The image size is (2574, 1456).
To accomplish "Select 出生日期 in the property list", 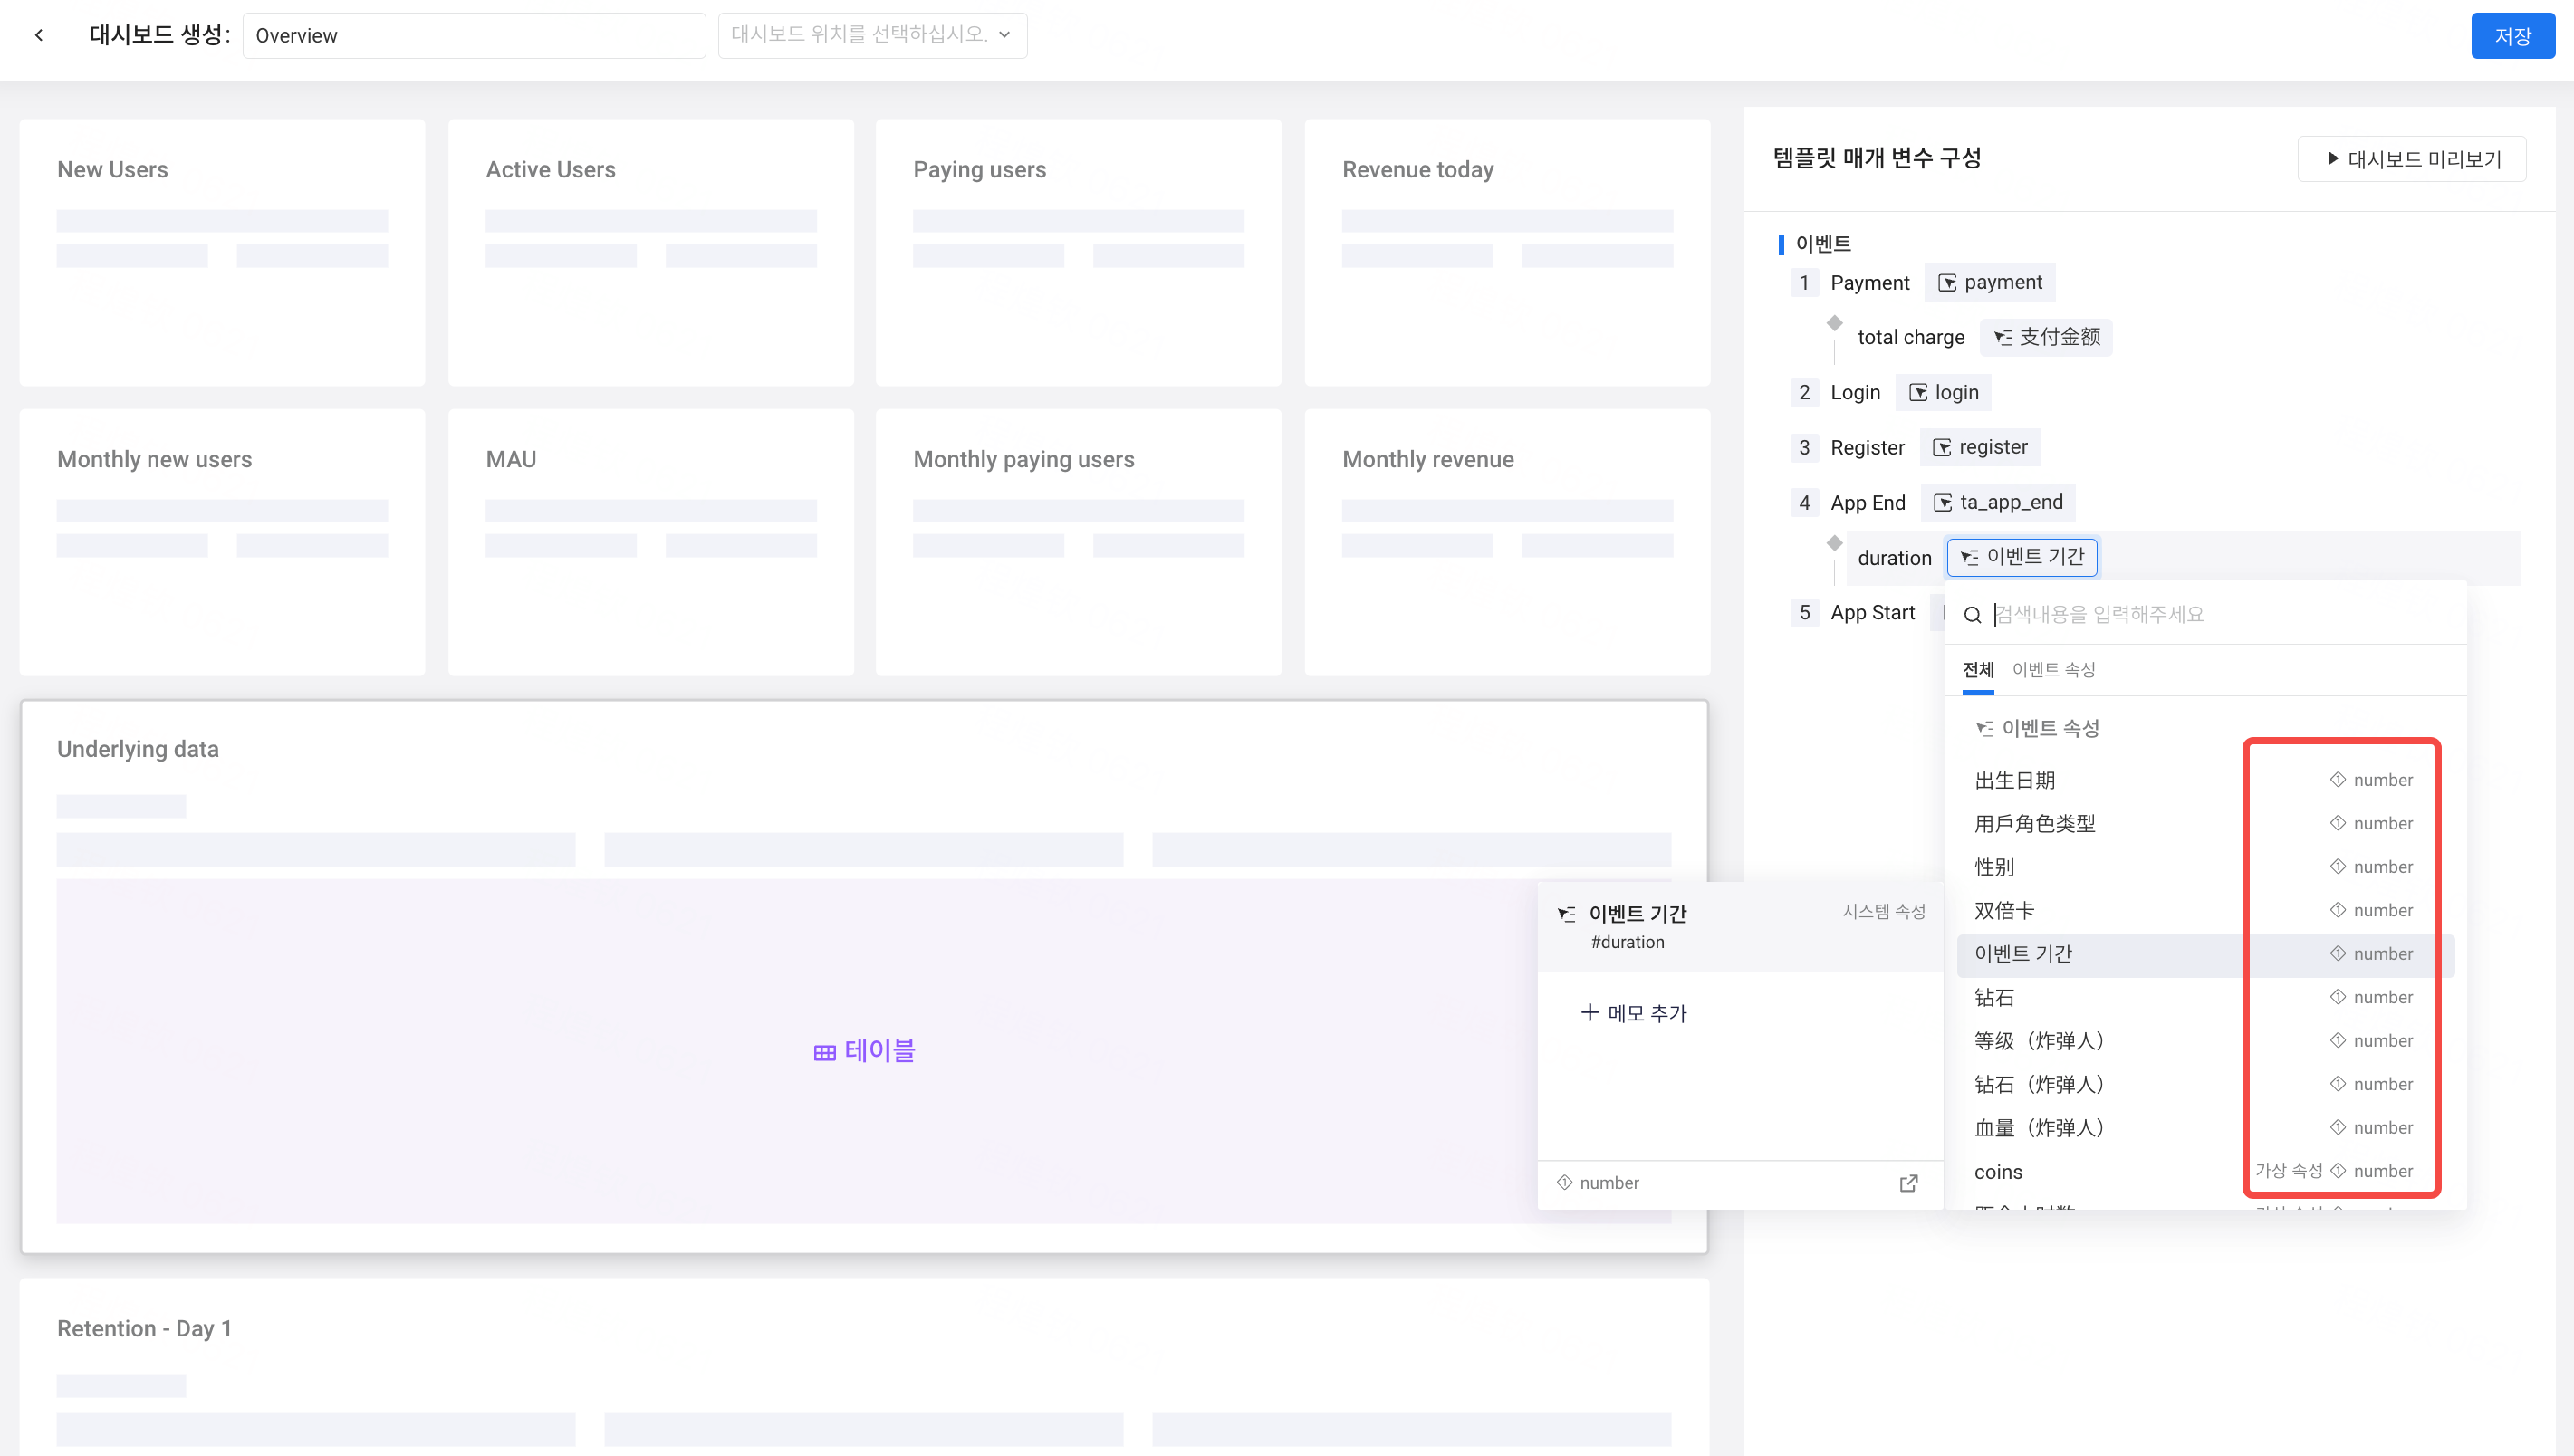I will point(2205,780).
